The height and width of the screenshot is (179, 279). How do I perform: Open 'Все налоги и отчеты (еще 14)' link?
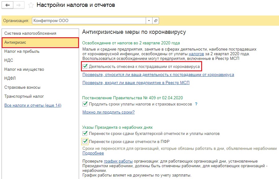pyautogui.click(x=33, y=105)
